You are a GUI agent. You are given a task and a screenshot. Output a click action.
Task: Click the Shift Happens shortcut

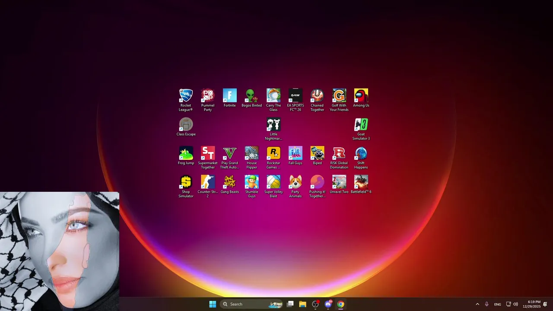(x=361, y=158)
